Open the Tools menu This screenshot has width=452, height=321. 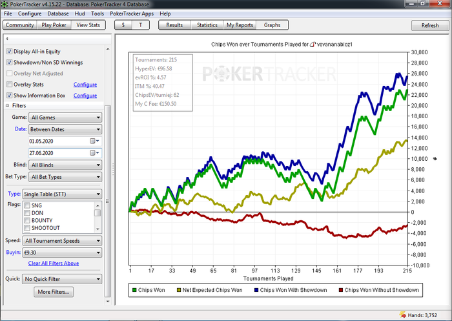[98, 14]
